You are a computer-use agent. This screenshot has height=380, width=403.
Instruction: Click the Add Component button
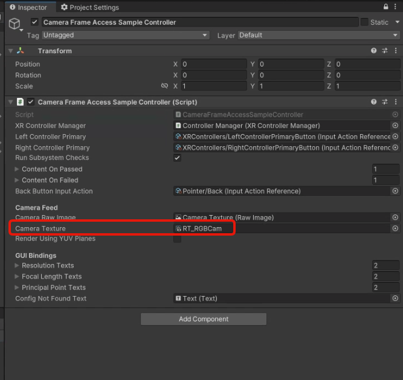point(203,319)
